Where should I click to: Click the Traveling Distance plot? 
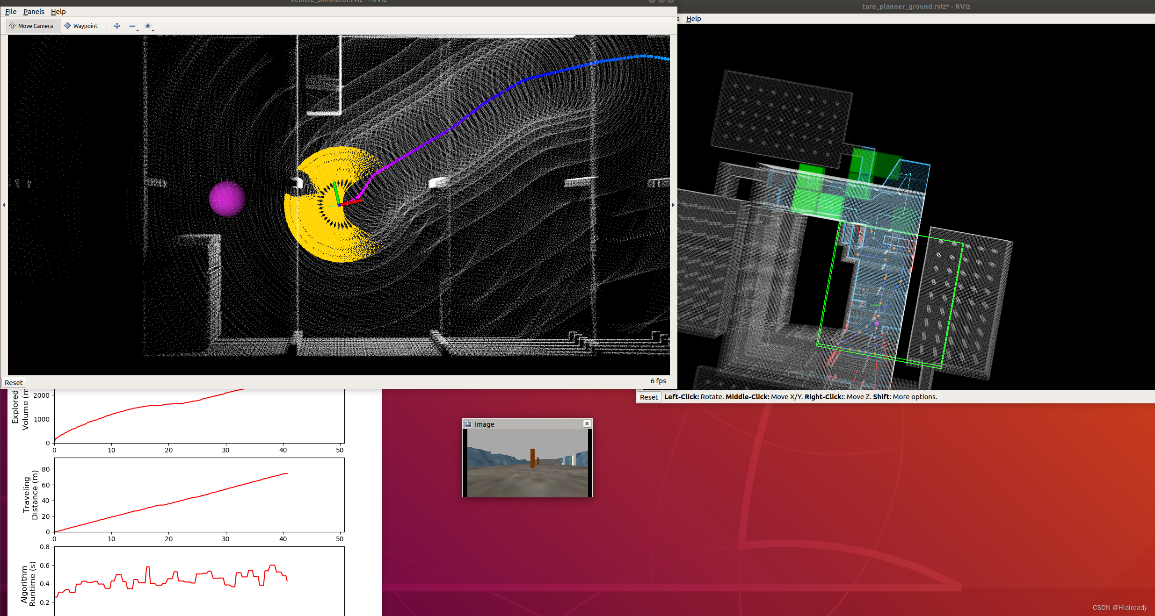pyautogui.click(x=199, y=494)
